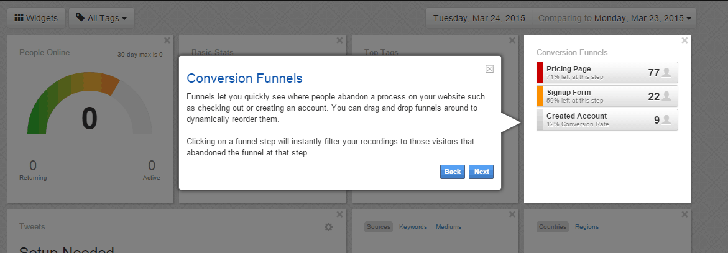Click the People Online gauge chart
Viewport: 728px width, 253px height.
[x=90, y=106]
